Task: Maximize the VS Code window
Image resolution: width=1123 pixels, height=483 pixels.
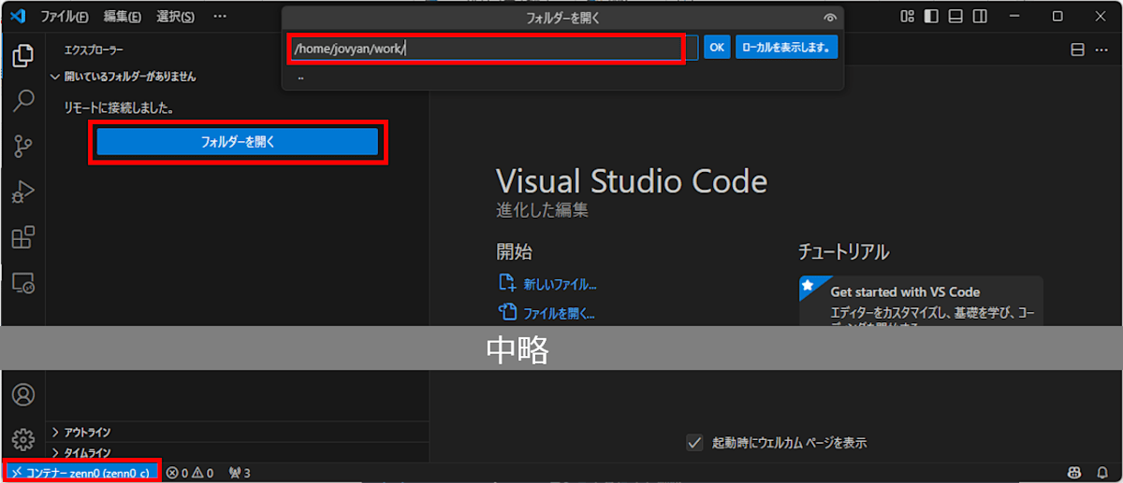Action: click(1057, 16)
